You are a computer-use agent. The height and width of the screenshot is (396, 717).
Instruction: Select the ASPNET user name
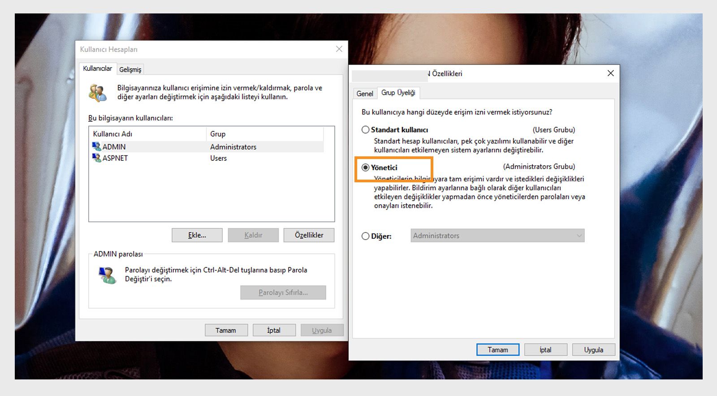tap(115, 158)
